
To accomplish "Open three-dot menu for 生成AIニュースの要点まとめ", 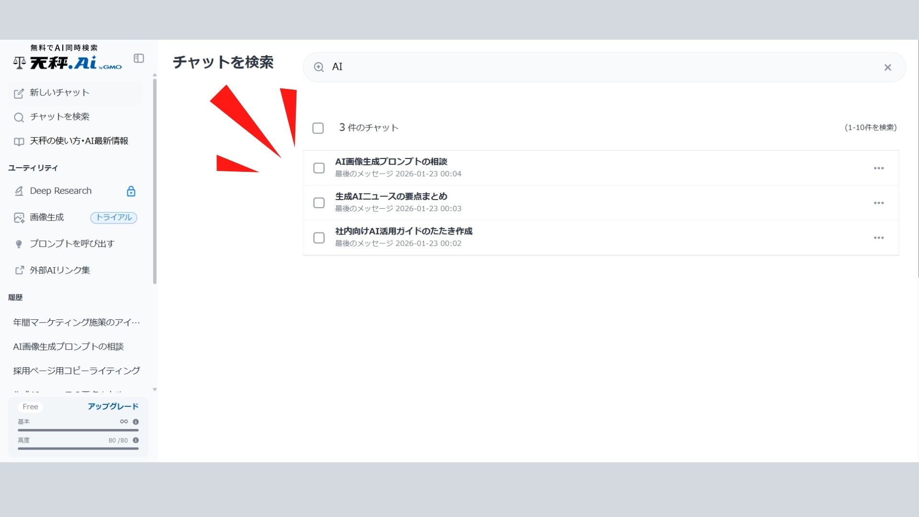I will (x=878, y=203).
